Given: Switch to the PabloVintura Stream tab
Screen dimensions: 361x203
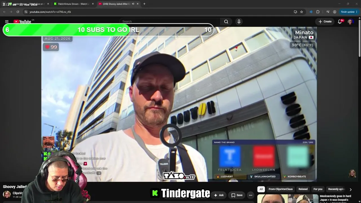Looking at the screenshot, I should (74, 4).
